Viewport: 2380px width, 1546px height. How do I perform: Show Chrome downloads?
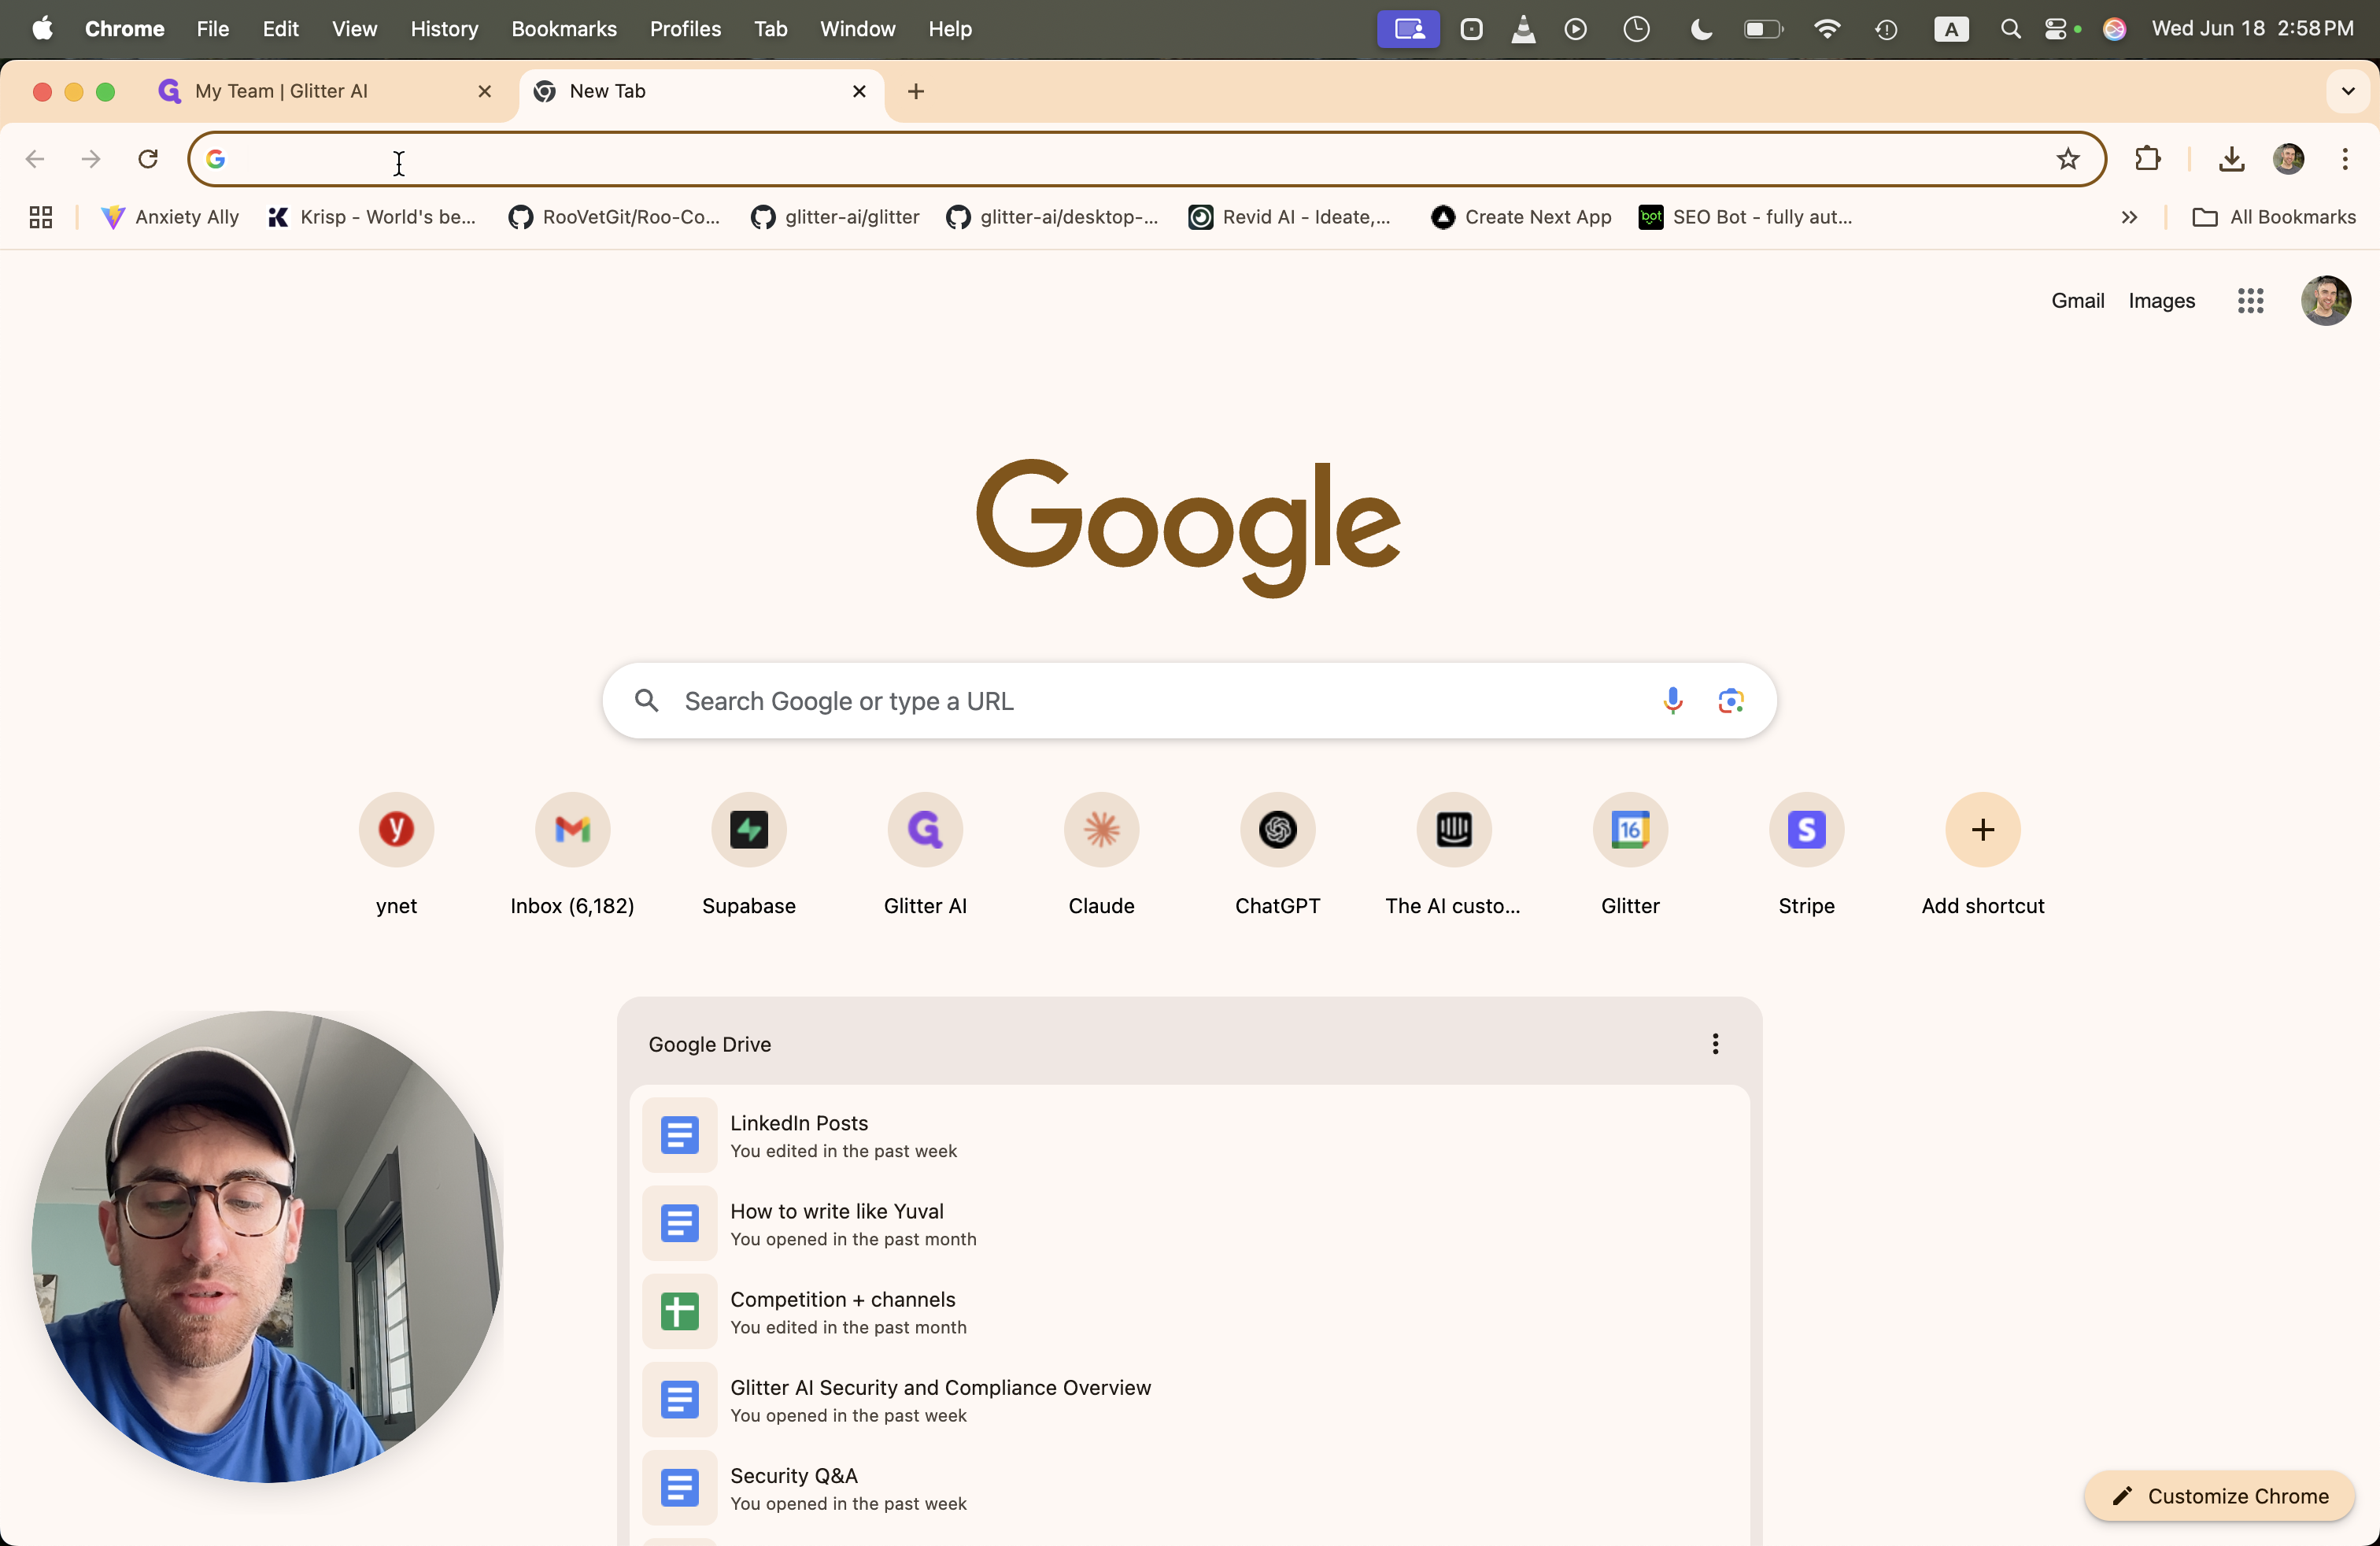pyautogui.click(x=2231, y=159)
